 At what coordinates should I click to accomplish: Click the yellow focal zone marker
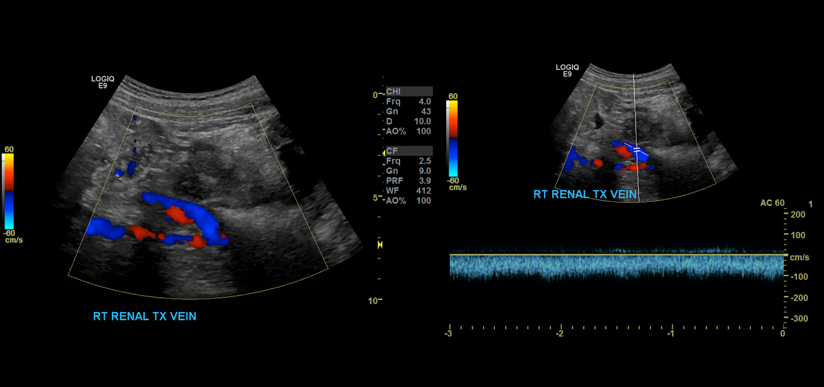380,244
